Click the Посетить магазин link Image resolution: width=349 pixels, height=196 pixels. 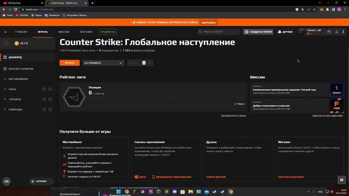(291, 177)
